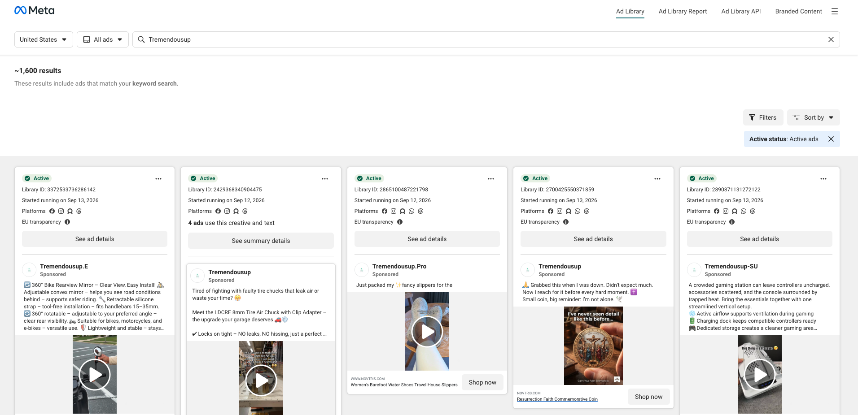The image size is (858, 415).
Task: Expand the Sort by dropdown
Action: [x=813, y=117]
